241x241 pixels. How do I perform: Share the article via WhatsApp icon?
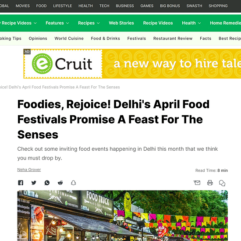tap(47, 183)
